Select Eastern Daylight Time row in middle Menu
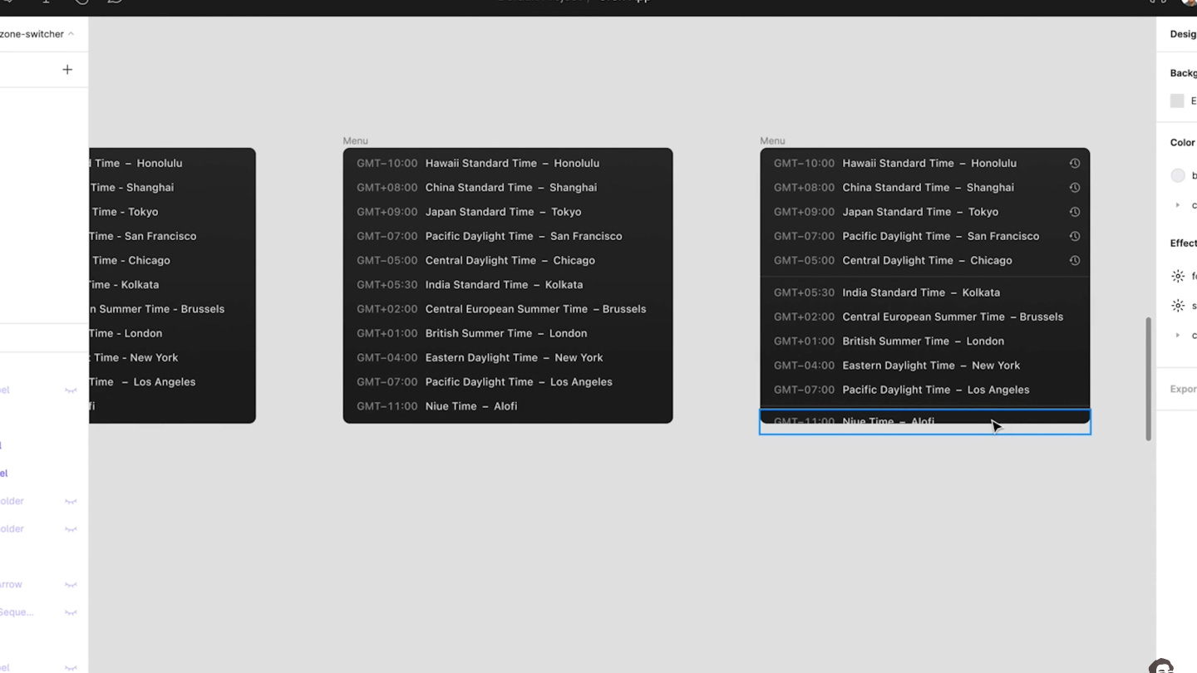The width and height of the screenshot is (1197, 673). tap(508, 357)
